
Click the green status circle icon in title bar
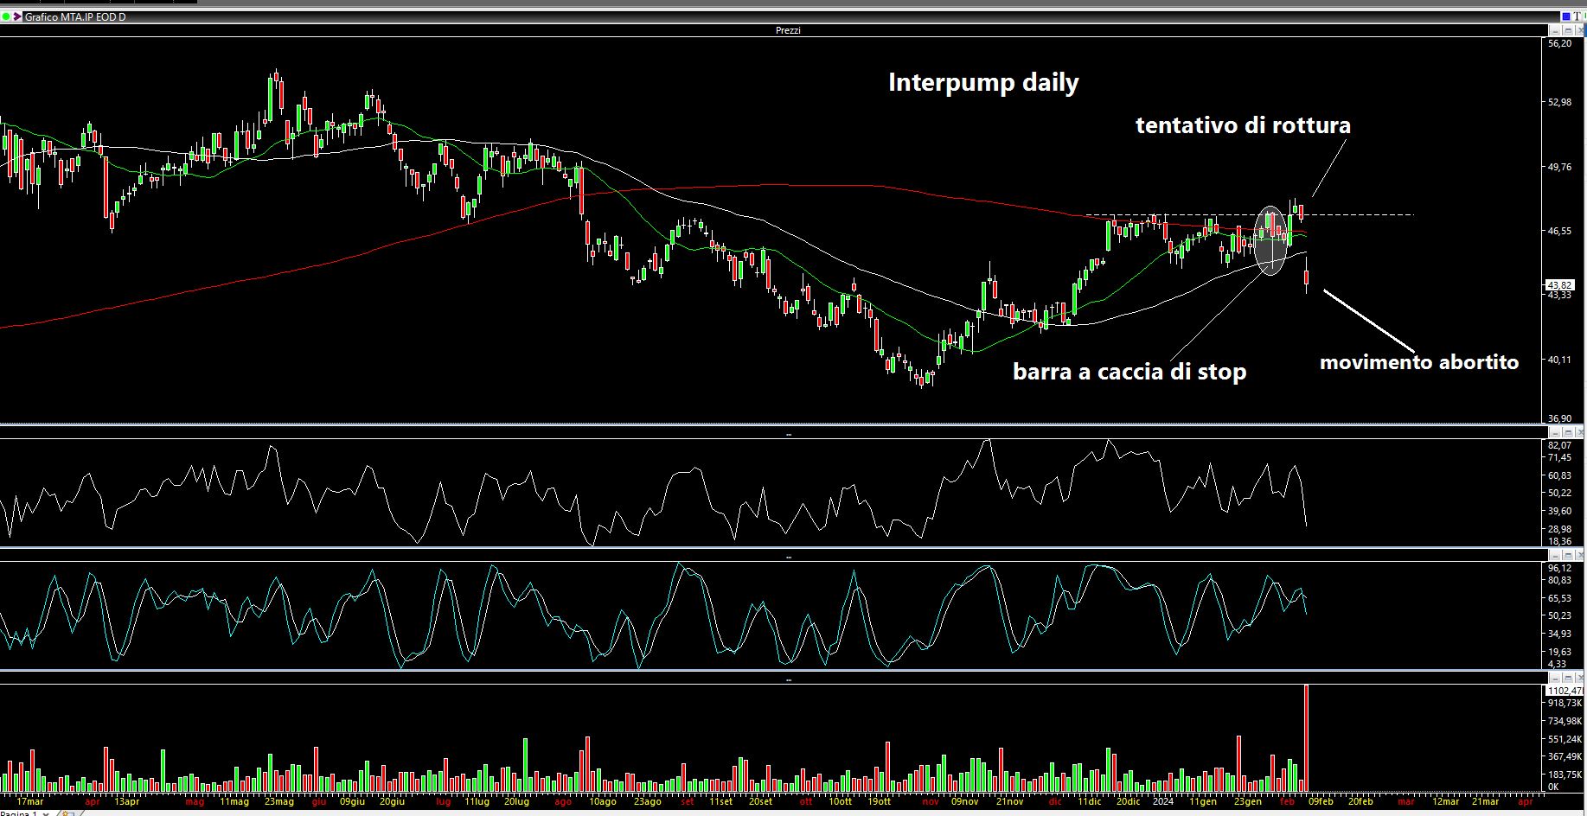coord(6,17)
